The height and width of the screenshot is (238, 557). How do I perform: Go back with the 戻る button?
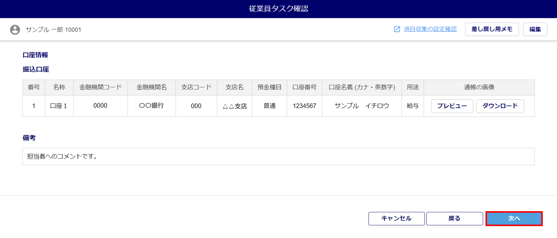point(454,218)
